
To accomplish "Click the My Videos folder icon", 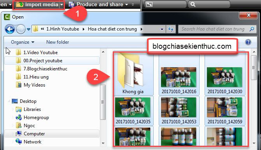I will [x=19, y=85].
